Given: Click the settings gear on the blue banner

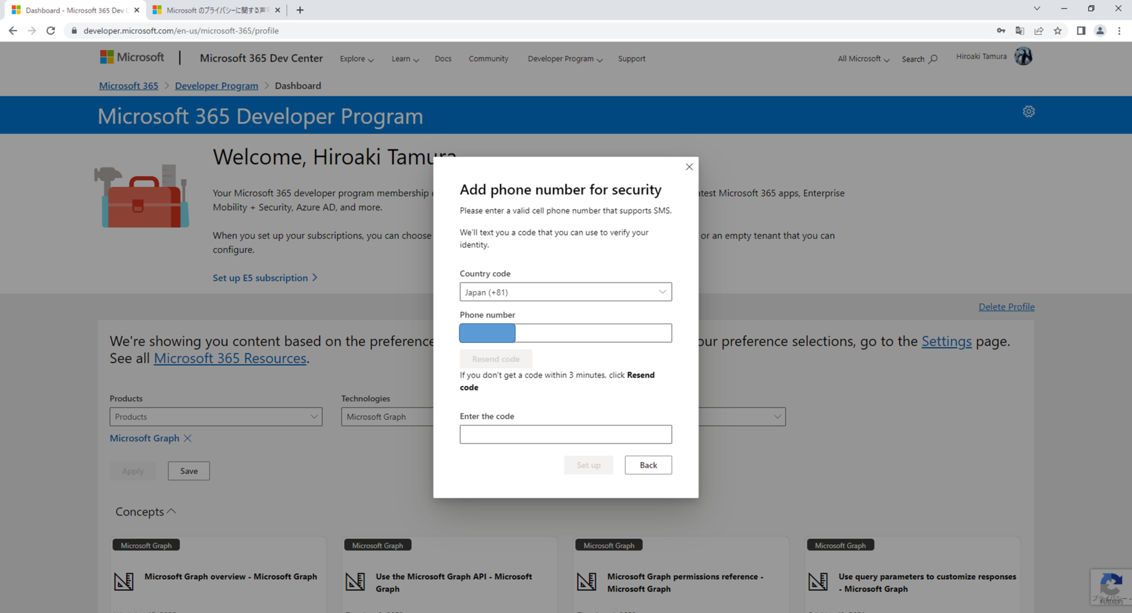Looking at the screenshot, I should pos(1029,111).
